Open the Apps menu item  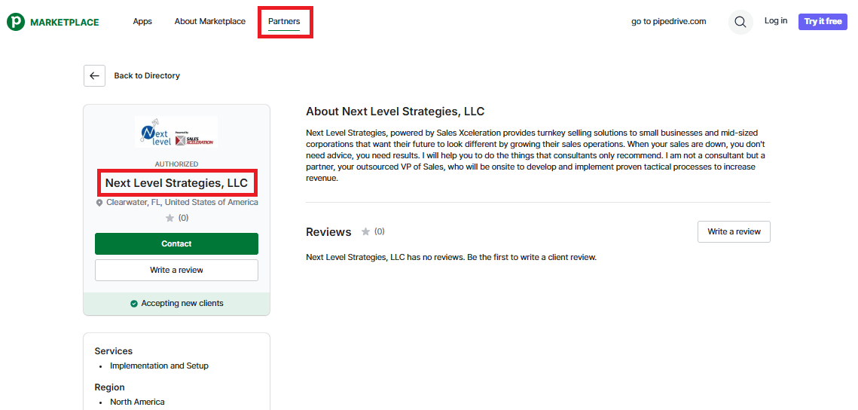click(142, 22)
